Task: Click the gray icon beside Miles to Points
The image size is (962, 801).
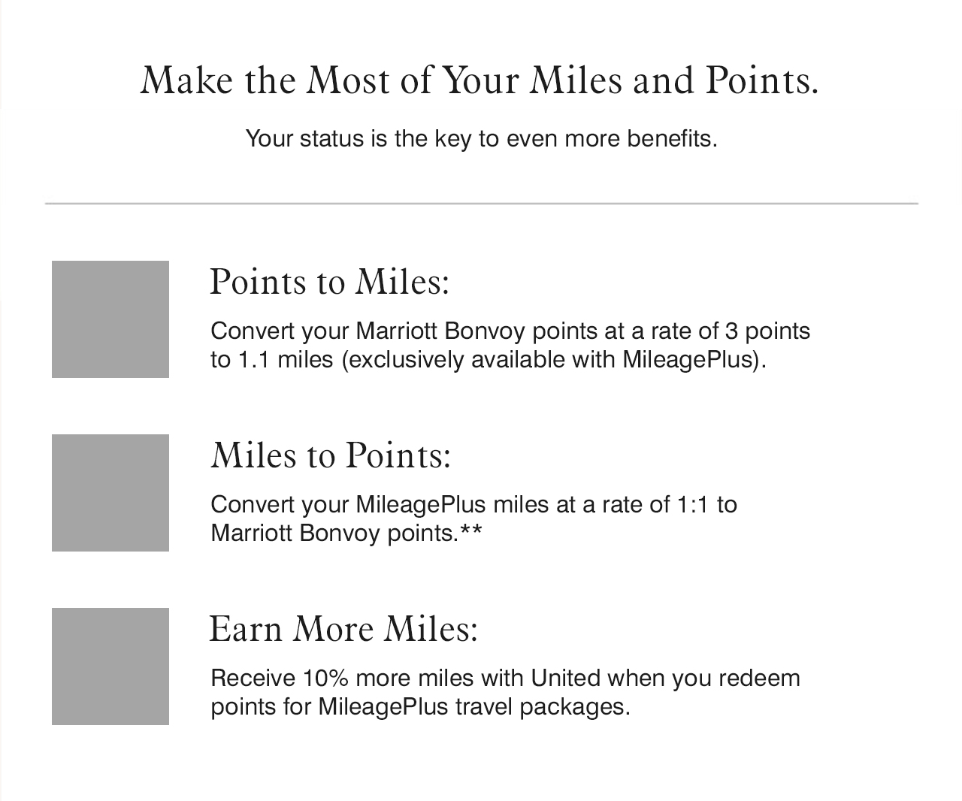Action: pyautogui.click(x=110, y=493)
